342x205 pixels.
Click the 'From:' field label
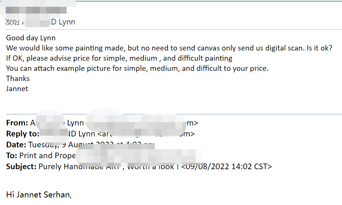click(17, 123)
